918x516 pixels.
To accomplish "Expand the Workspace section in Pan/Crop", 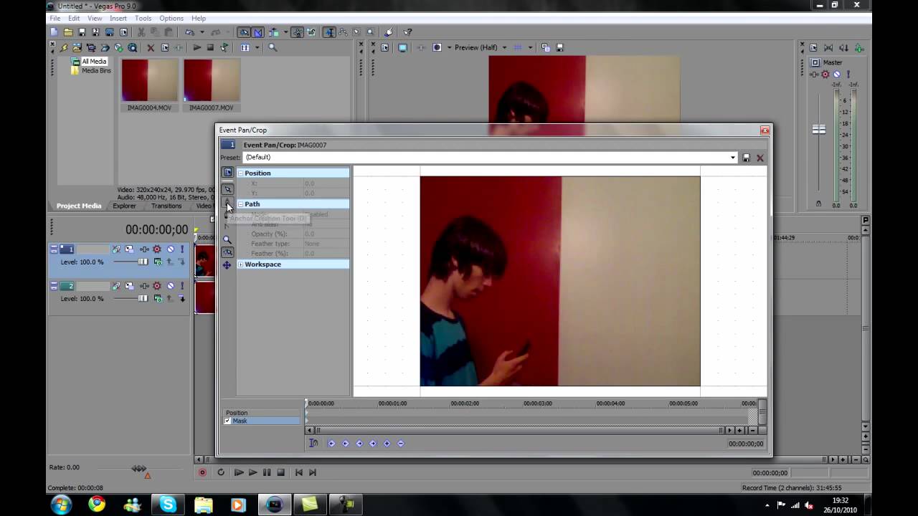I will 240,264.
